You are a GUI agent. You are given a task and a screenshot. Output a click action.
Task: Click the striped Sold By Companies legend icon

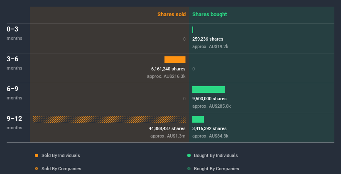[37, 169]
